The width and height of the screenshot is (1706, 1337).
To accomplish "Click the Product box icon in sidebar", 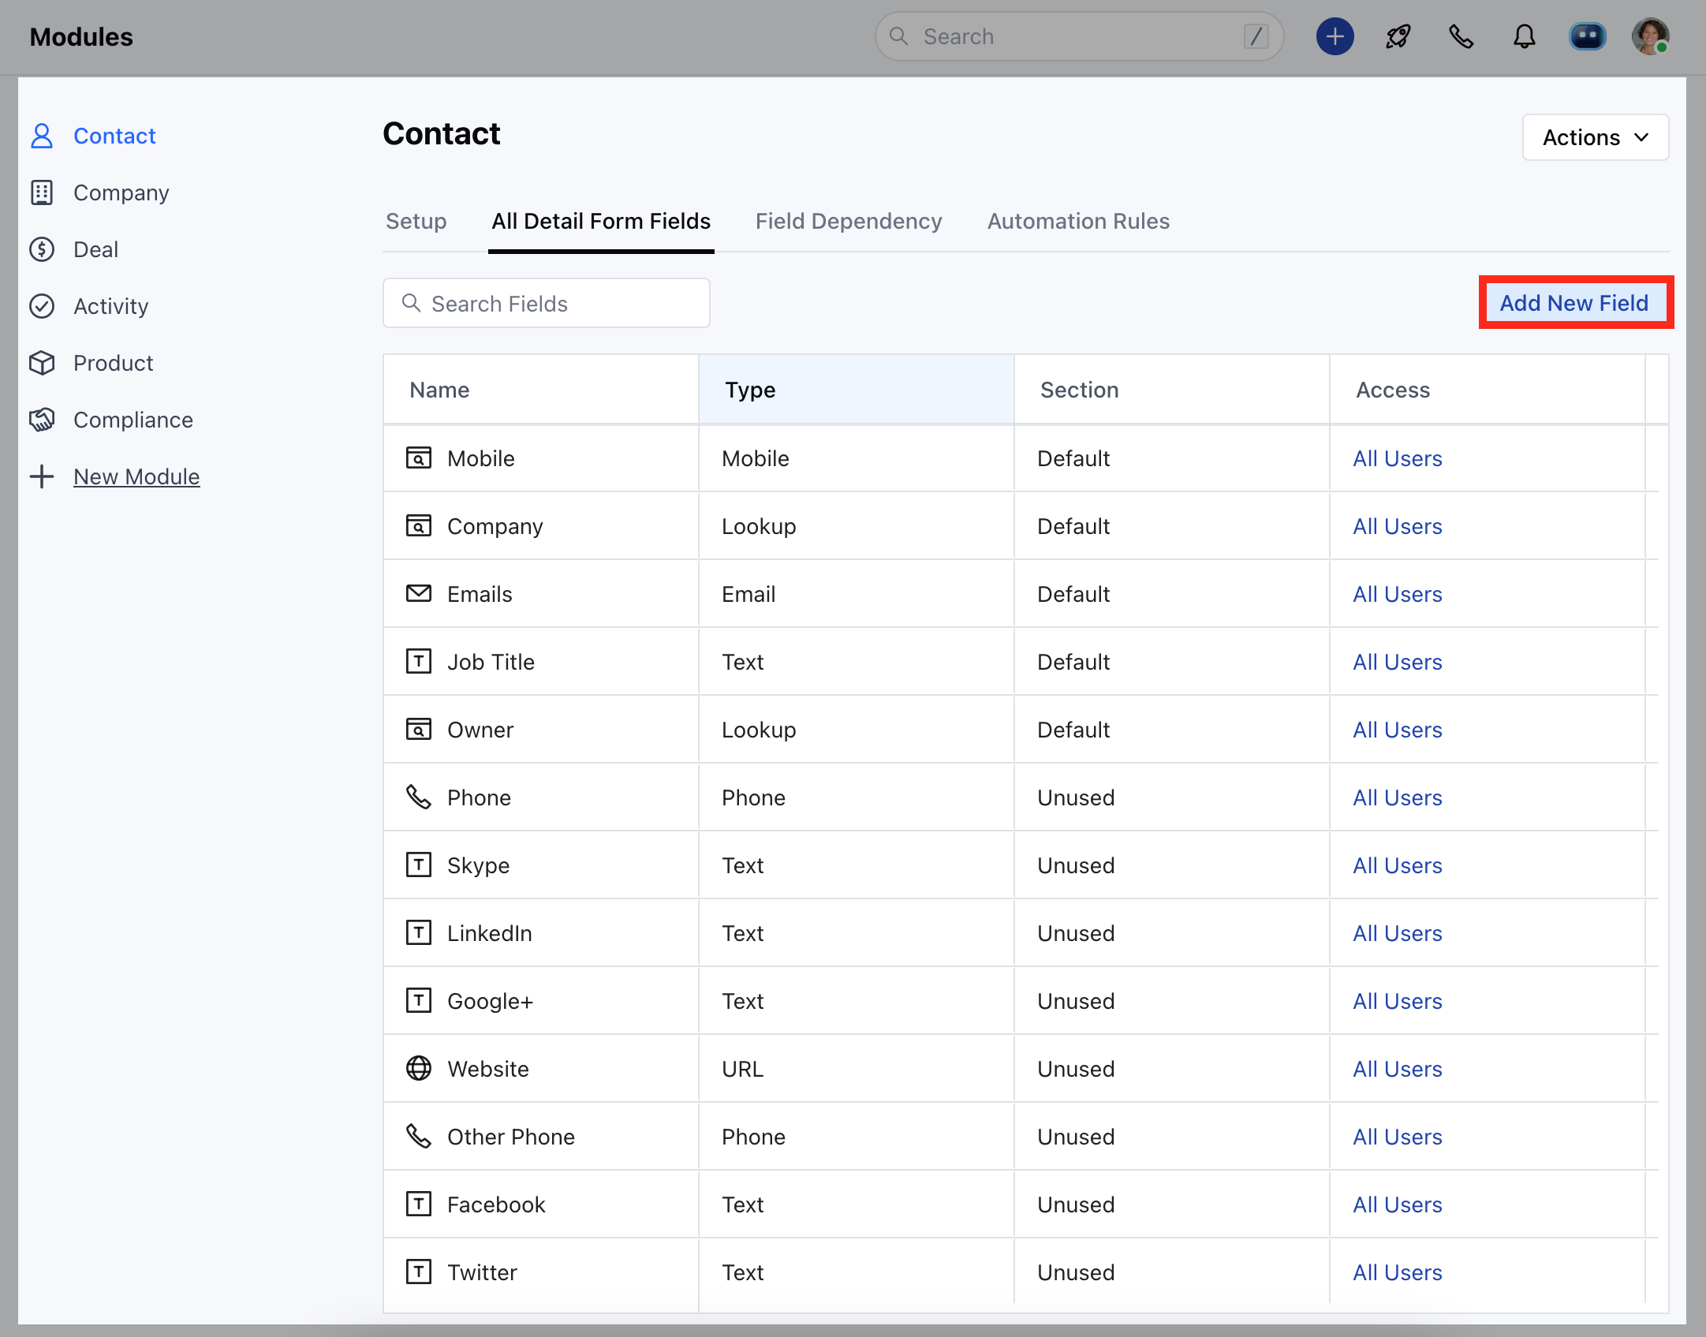I will click(x=42, y=364).
